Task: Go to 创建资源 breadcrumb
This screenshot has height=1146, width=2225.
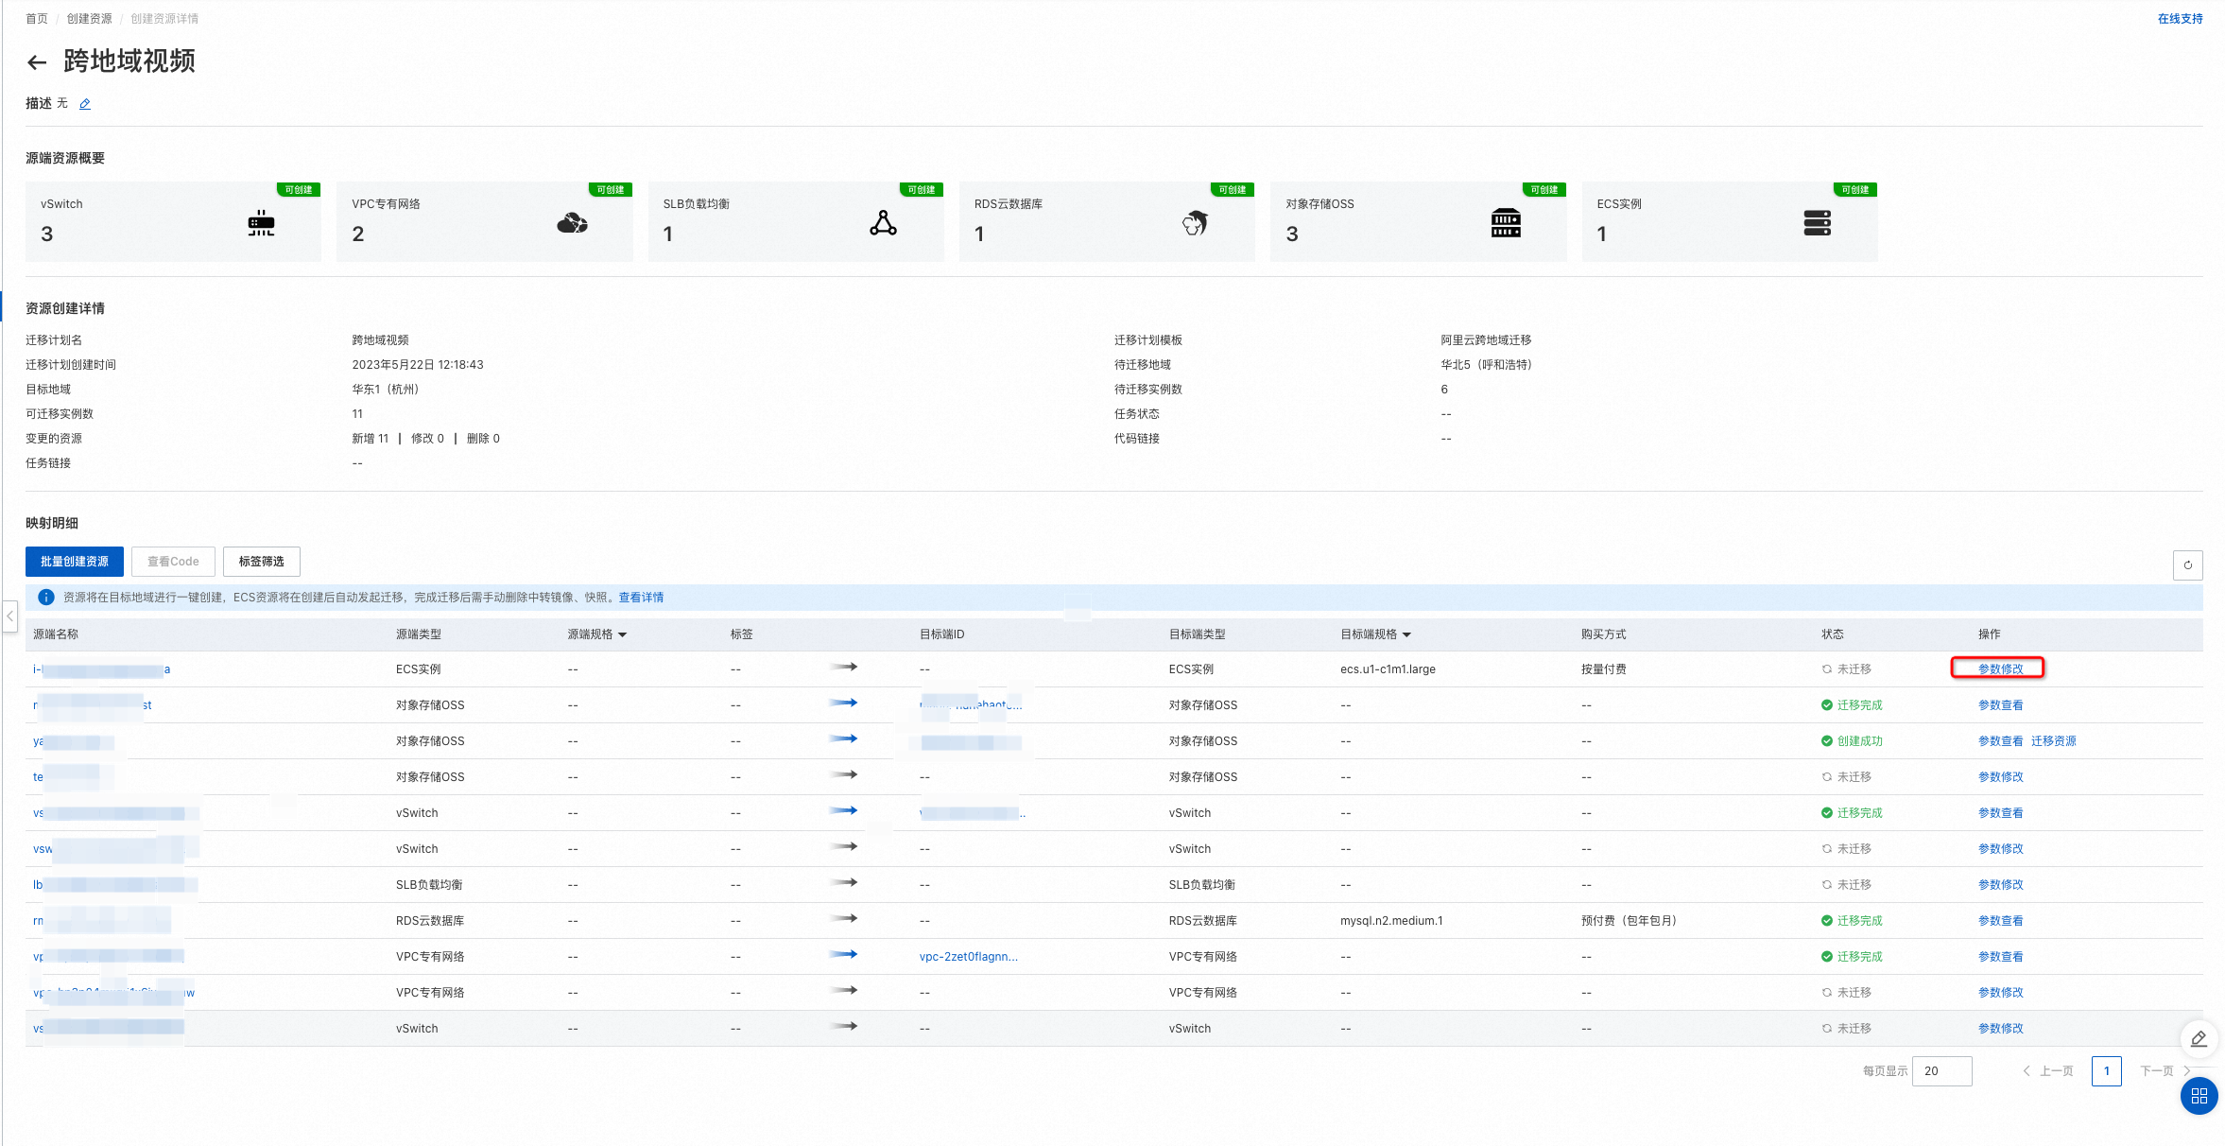Action: coord(89,19)
